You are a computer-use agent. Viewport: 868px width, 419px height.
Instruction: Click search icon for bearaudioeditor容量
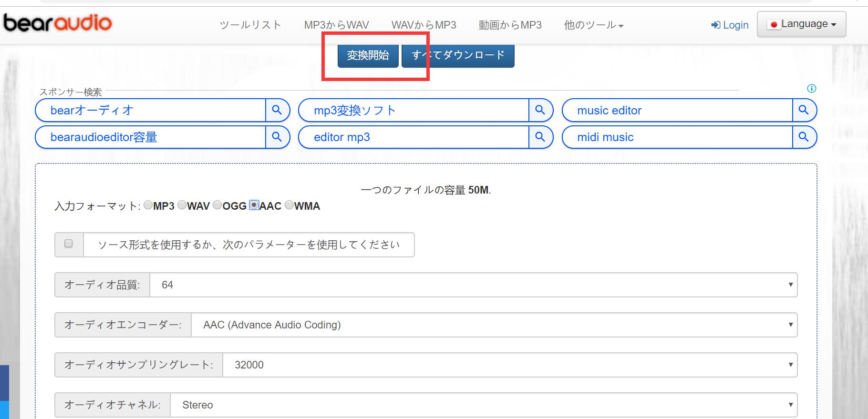pyautogui.click(x=277, y=137)
